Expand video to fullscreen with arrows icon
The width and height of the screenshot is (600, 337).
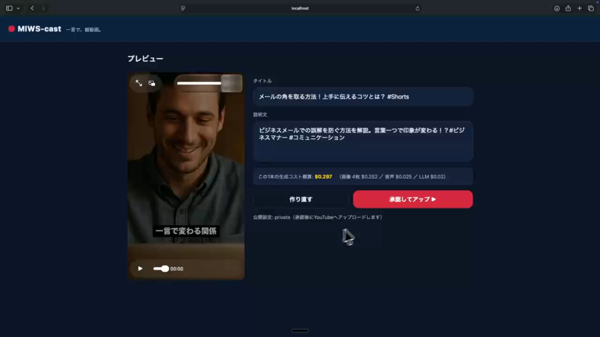click(139, 83)
